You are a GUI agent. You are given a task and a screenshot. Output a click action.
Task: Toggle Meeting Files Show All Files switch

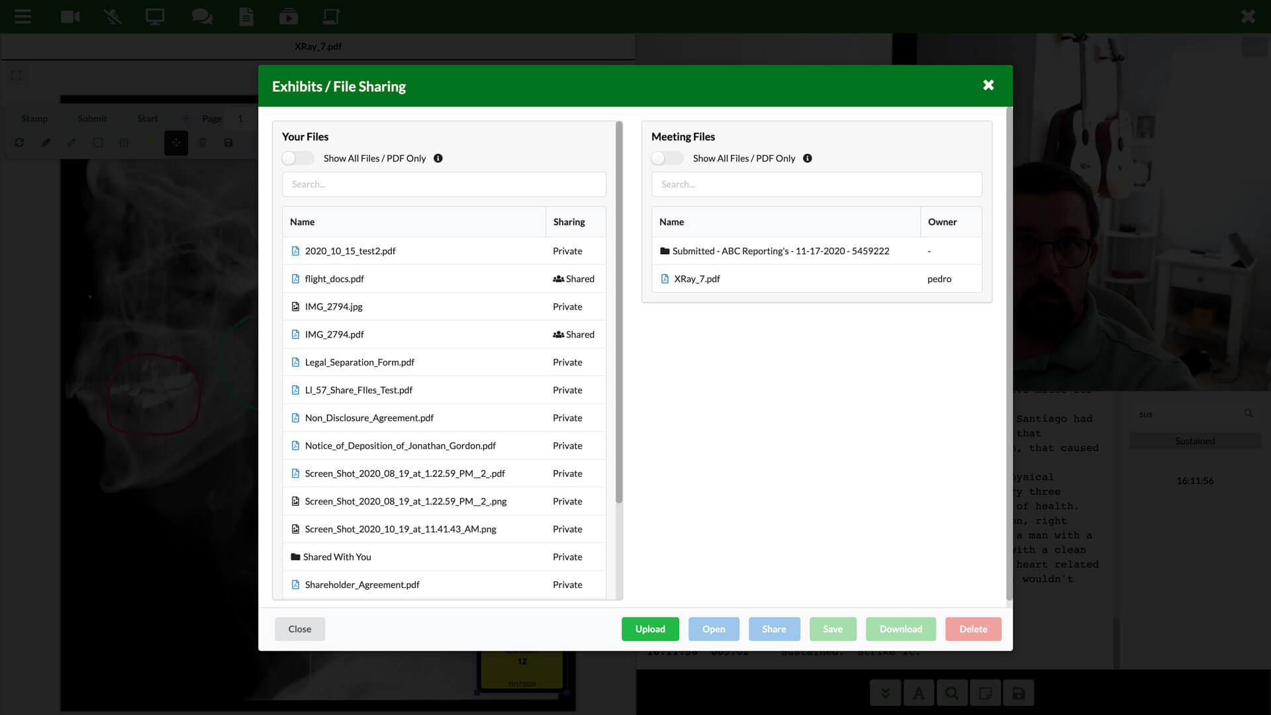pos(667,158)
